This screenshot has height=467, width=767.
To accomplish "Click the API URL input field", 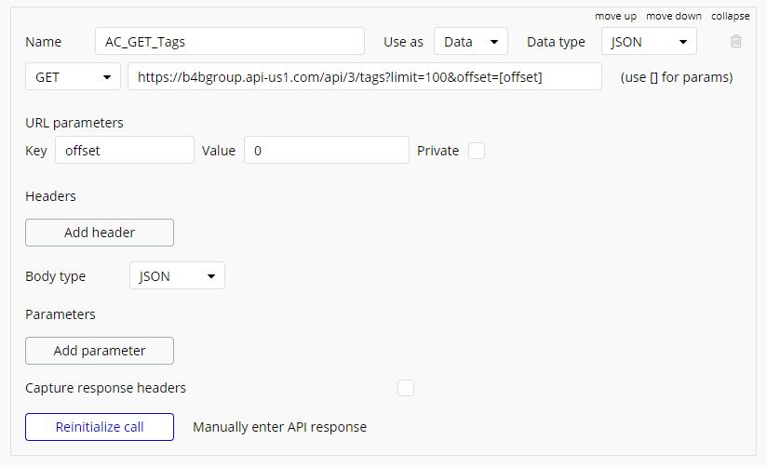I will tap(364, 77).
